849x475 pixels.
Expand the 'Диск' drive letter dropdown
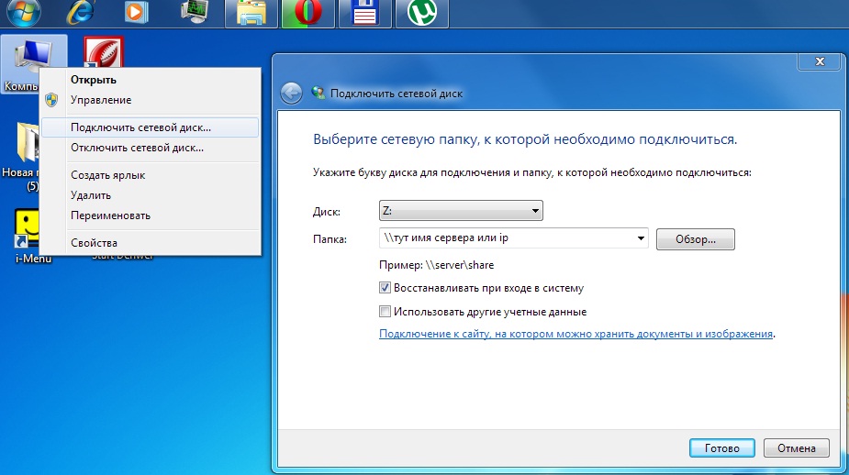click(535, 212)
